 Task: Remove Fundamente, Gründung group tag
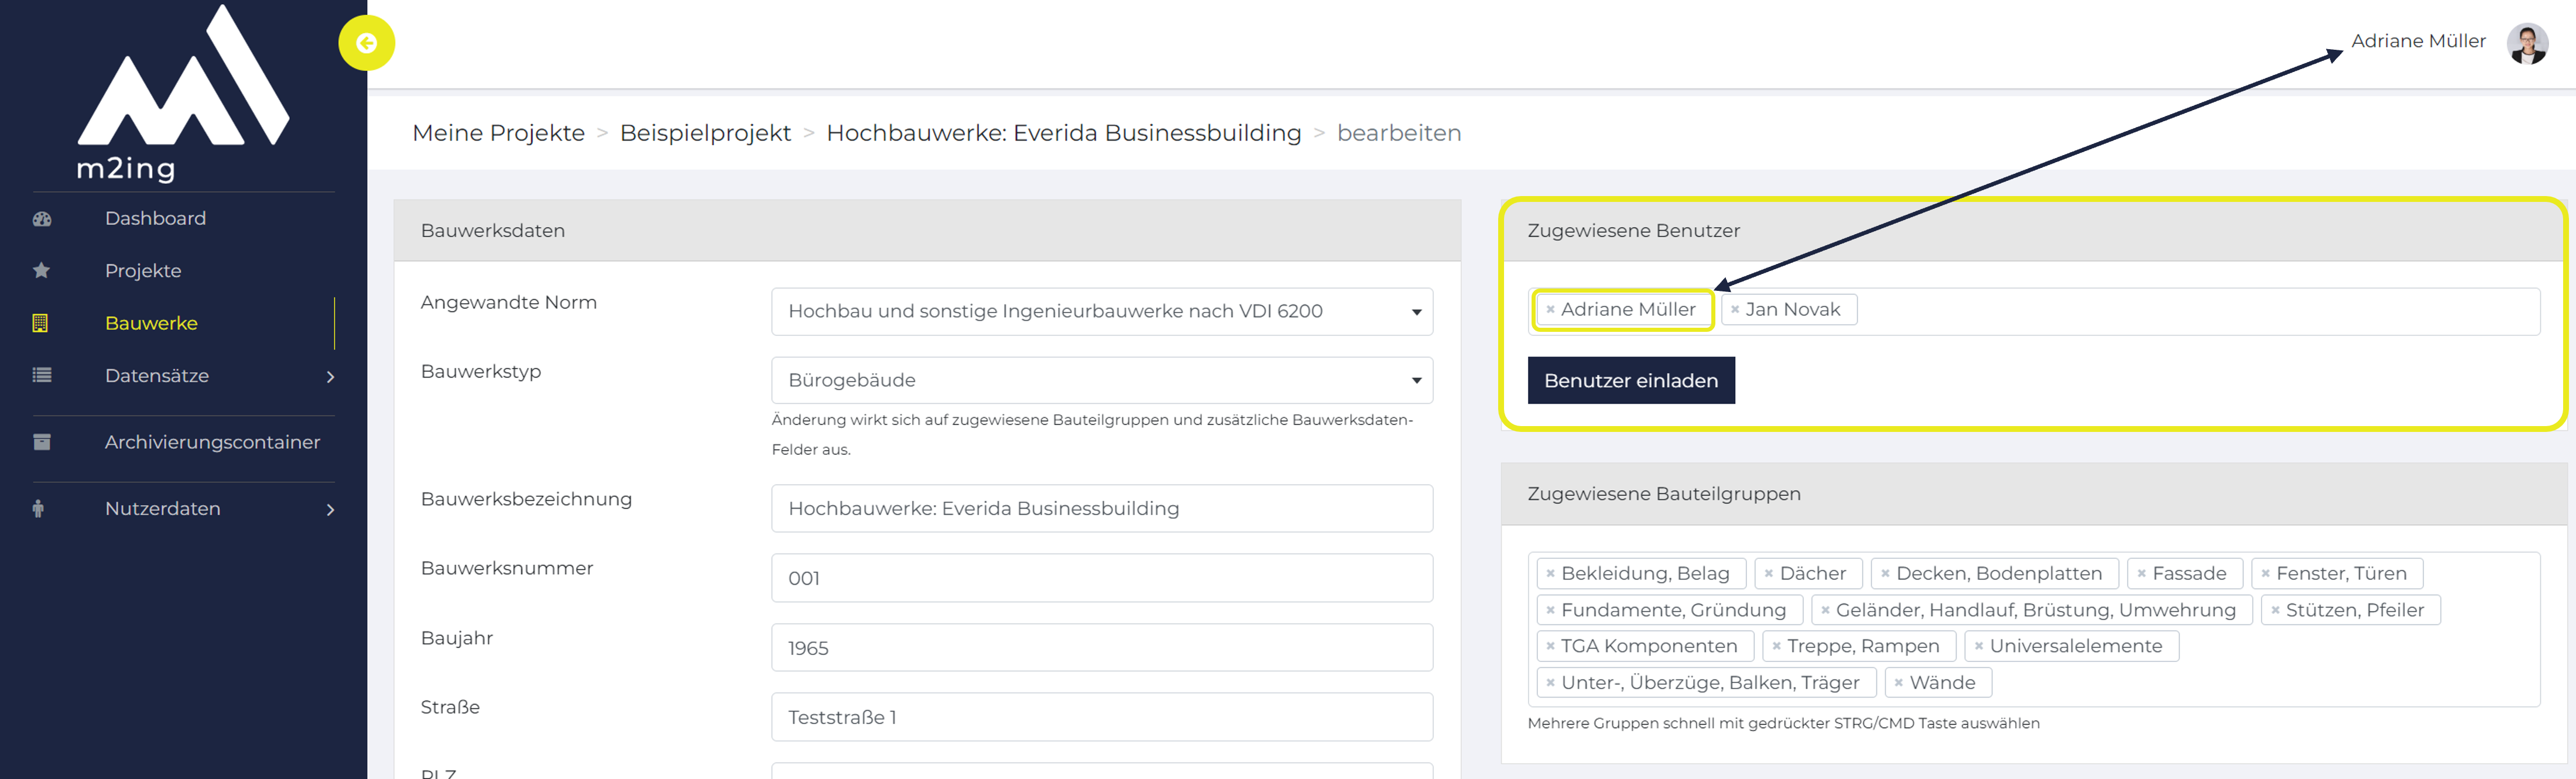coord(1550,610)
